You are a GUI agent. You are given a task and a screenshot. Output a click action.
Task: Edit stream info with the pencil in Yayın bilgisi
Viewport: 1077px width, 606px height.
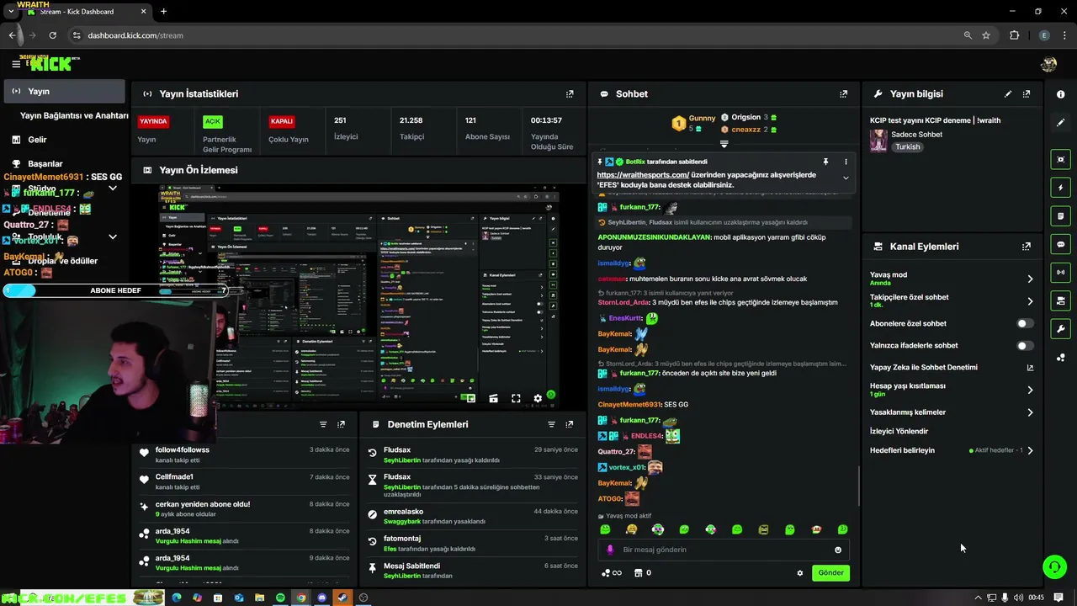pos(1008,94)
